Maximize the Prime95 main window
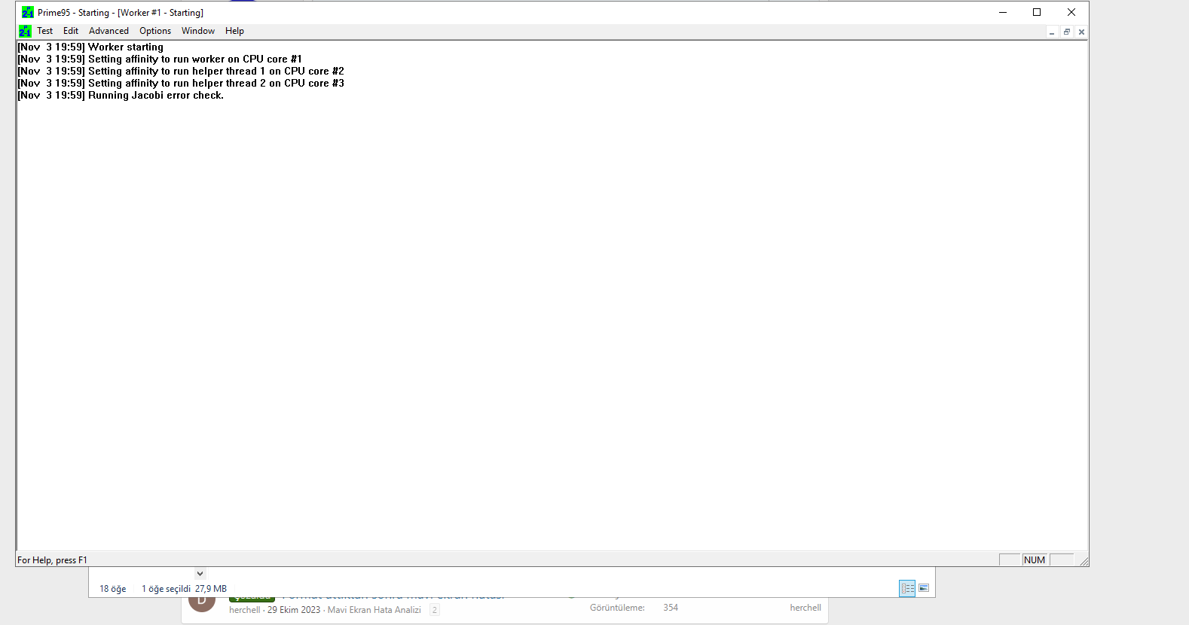The width and height of the screenshot is (1189, 625). (1037, 12)
